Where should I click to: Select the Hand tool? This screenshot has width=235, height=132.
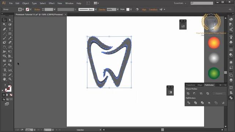[x=4, y=79]
